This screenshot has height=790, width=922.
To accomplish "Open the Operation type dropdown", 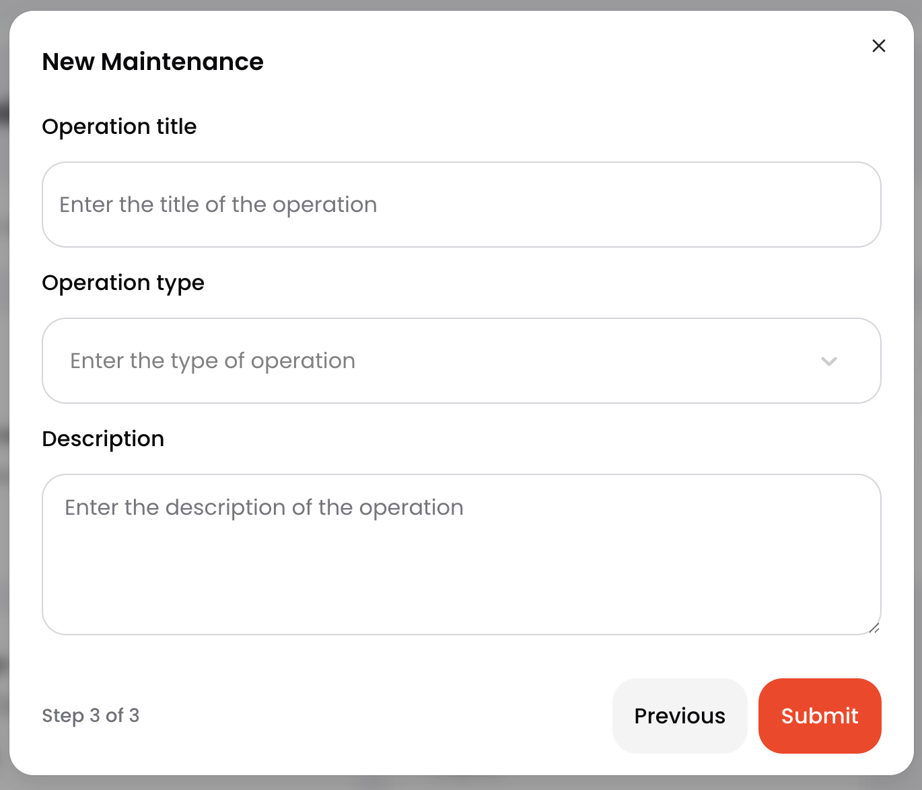I will tap(461, 361).
